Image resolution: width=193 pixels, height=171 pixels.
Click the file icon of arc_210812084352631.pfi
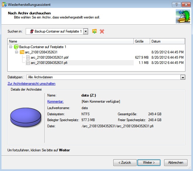point(28,63)
